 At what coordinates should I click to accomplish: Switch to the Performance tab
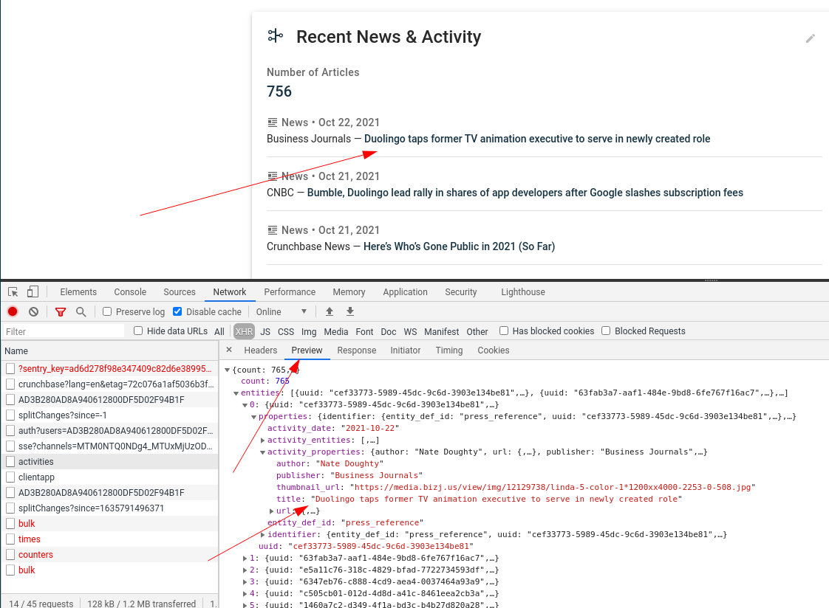point(290,292)
